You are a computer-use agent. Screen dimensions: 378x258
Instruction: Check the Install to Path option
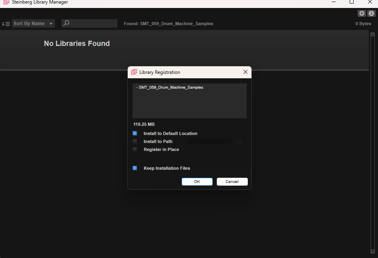(x=135, y=141)
